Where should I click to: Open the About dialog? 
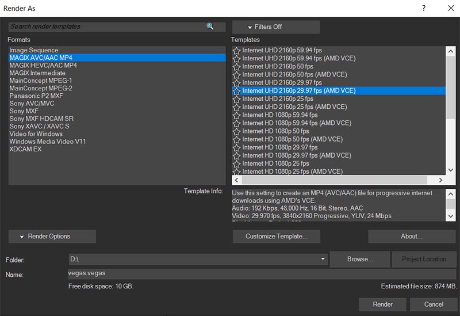pos(412,237)
